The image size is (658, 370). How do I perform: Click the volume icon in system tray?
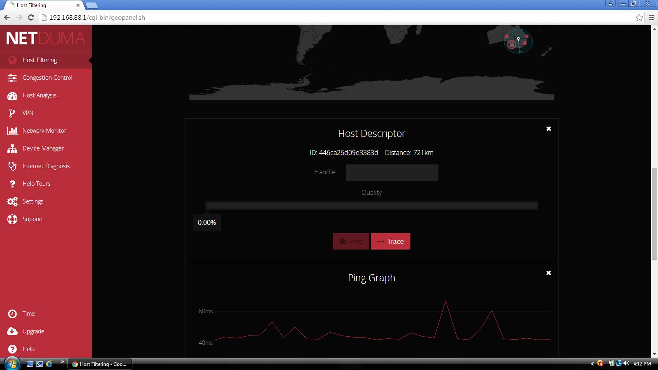(x=626, y=363)
